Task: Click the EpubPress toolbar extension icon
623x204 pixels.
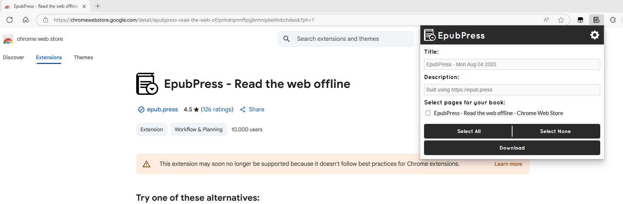Action: coord(596,20)
